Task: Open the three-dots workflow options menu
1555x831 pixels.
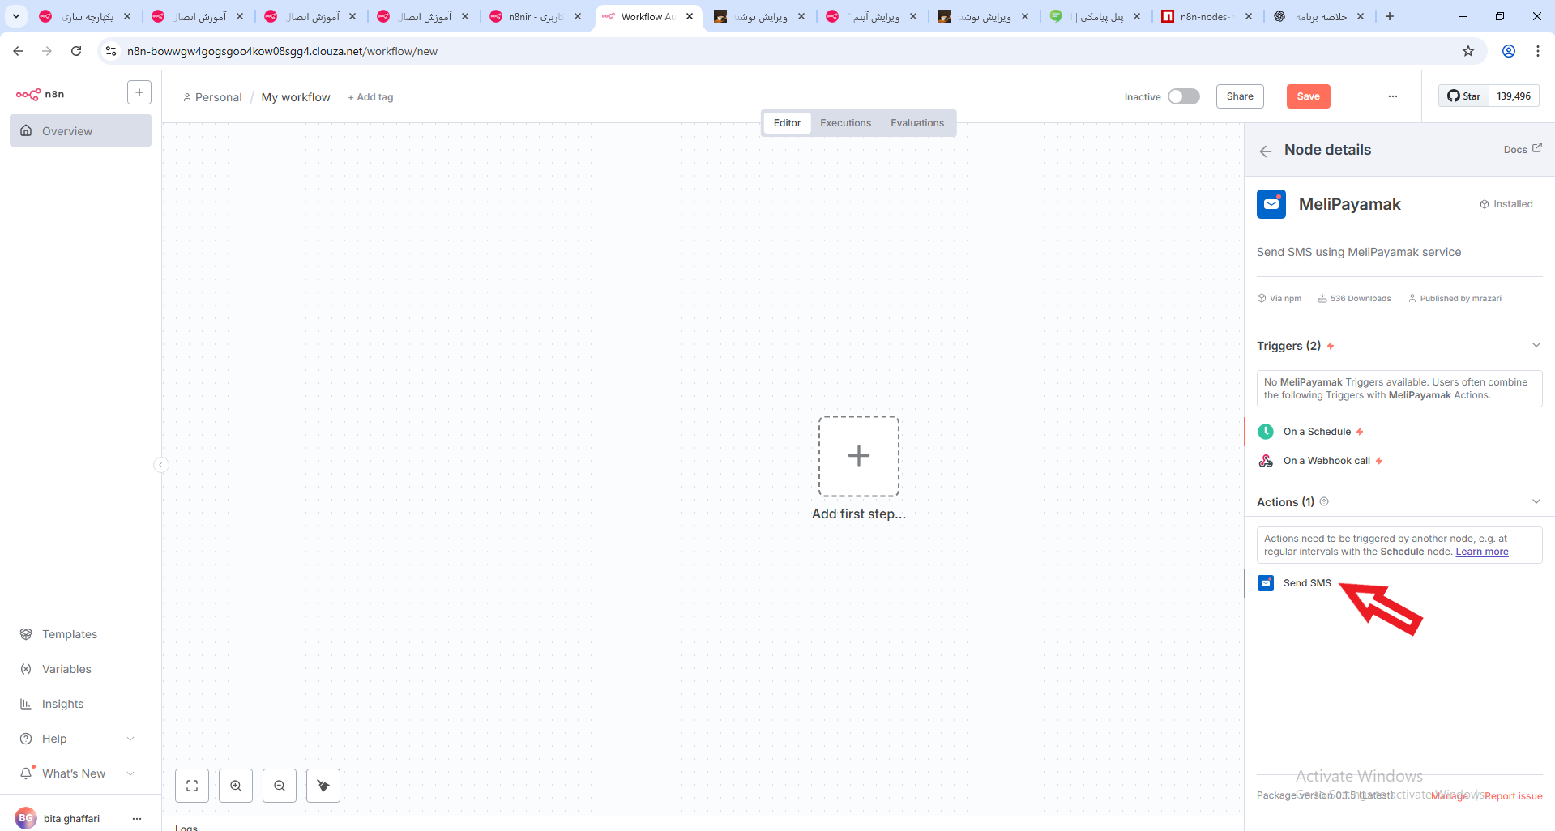Action: click(1392, 96)
